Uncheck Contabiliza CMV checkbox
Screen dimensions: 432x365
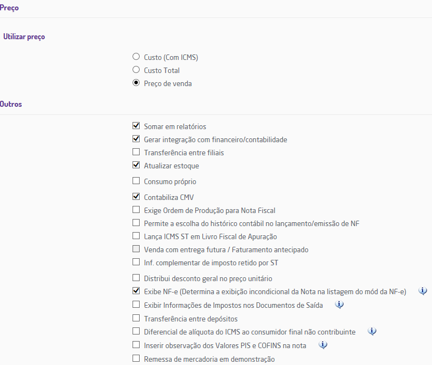tap(136, 197)
